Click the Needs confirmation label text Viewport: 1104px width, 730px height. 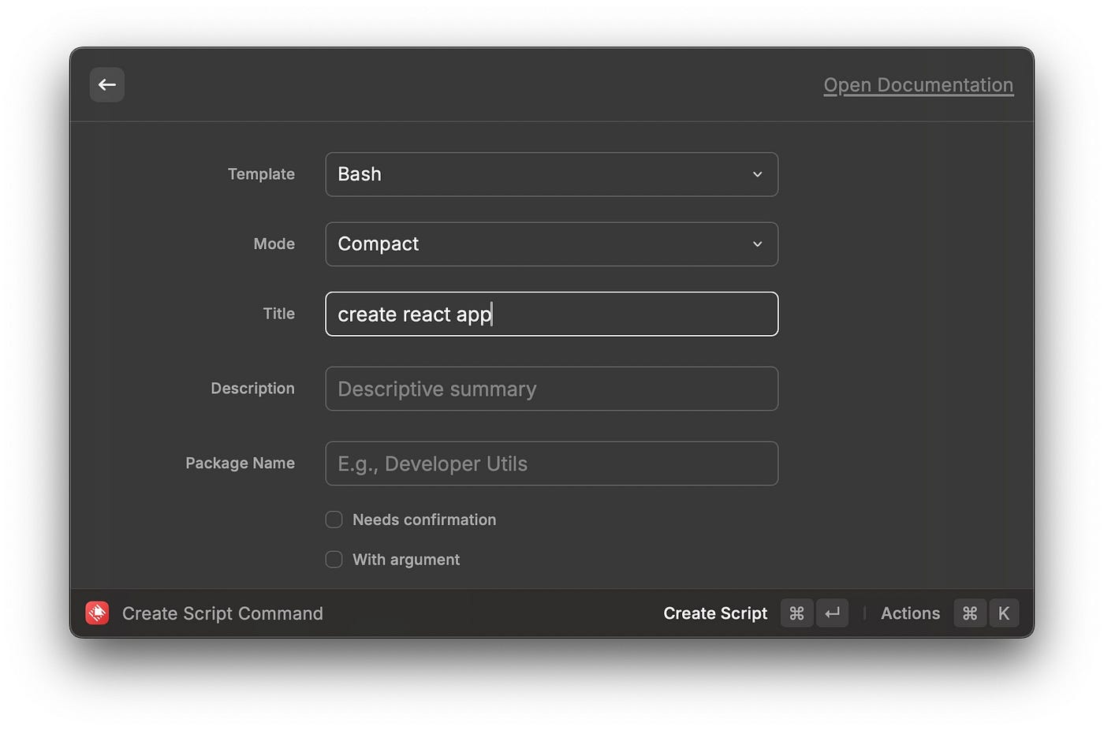pos(424,520)
